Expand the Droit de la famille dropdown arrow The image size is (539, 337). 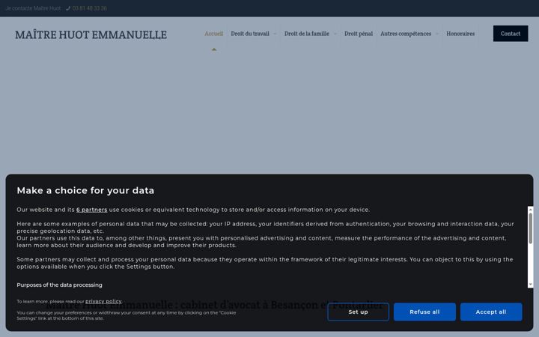[x=335, y=34]
